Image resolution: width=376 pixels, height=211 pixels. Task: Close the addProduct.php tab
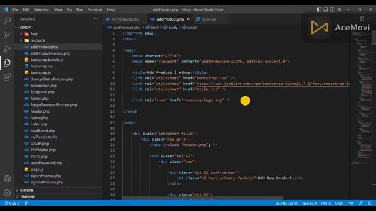point(188,19)
